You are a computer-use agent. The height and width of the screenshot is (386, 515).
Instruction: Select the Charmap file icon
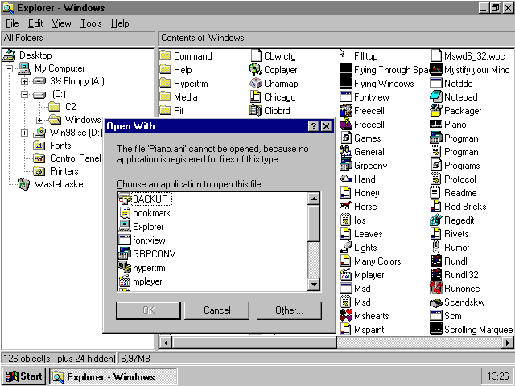(x=256, y=84)
